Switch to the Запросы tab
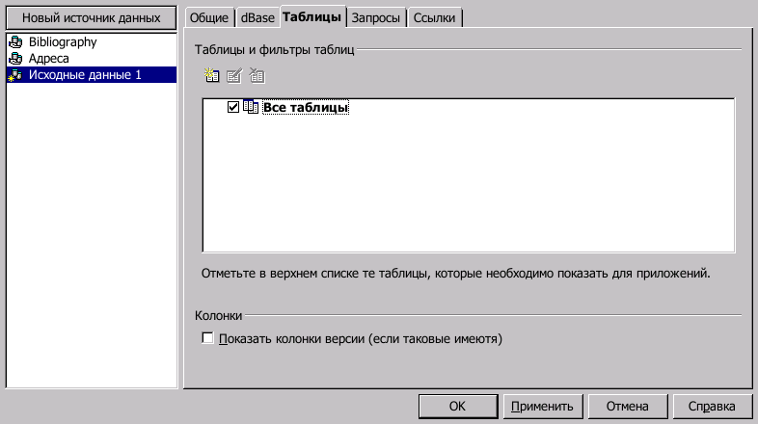758x424 pixels. point(375,18)
